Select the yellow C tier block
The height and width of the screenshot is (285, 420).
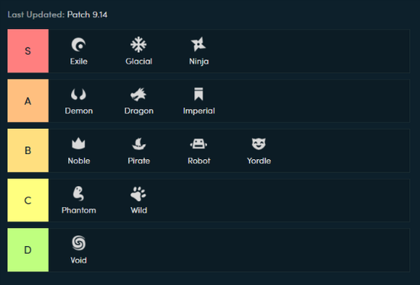tap(28, 200)
